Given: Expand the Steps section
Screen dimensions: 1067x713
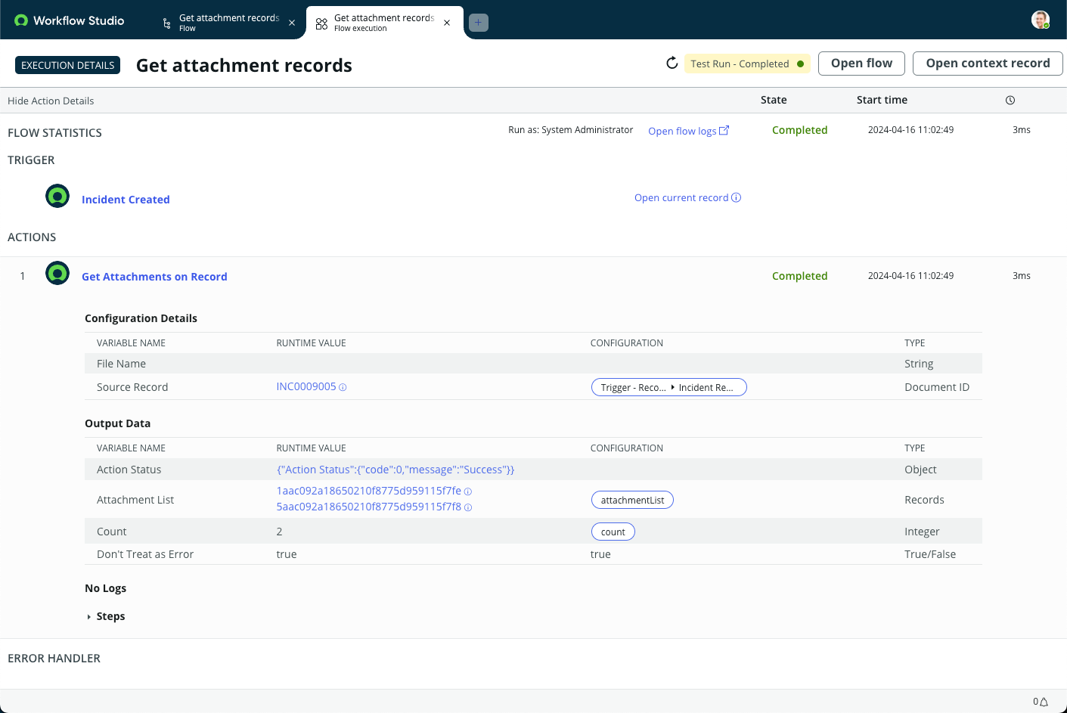Looking at the screenshot, I should coord(106,616).
